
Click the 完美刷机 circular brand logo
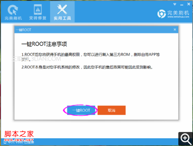(x=161, y=14)
